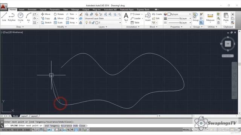The image size is (241, 135).
Task: Switch to the Insert ribbon tab
Action: (21, 9)
